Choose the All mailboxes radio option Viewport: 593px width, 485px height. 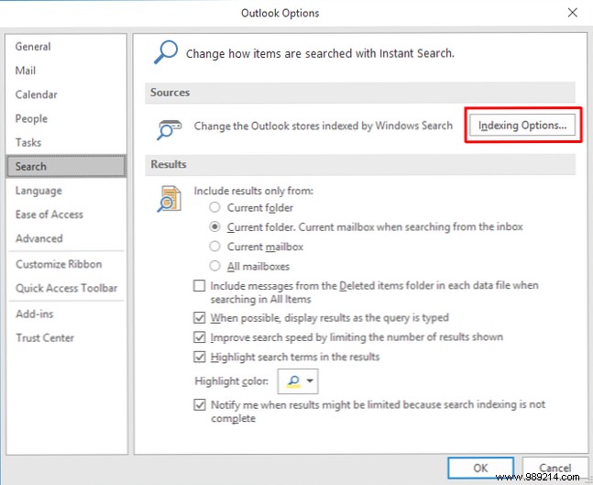[x=214, y=266]
